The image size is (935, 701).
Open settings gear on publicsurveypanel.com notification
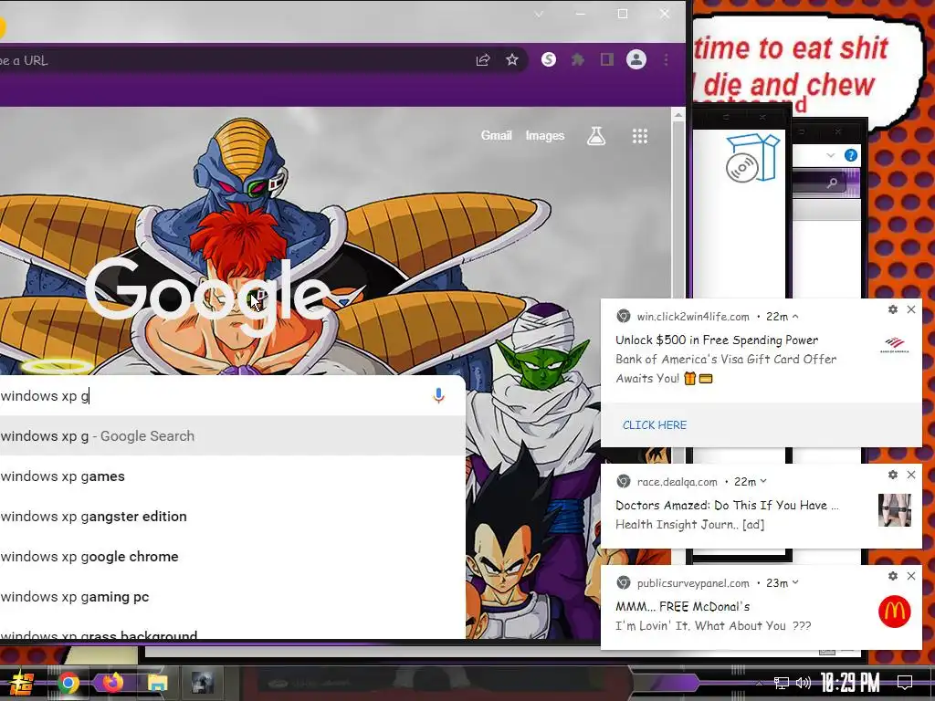[x=893, y=576]
